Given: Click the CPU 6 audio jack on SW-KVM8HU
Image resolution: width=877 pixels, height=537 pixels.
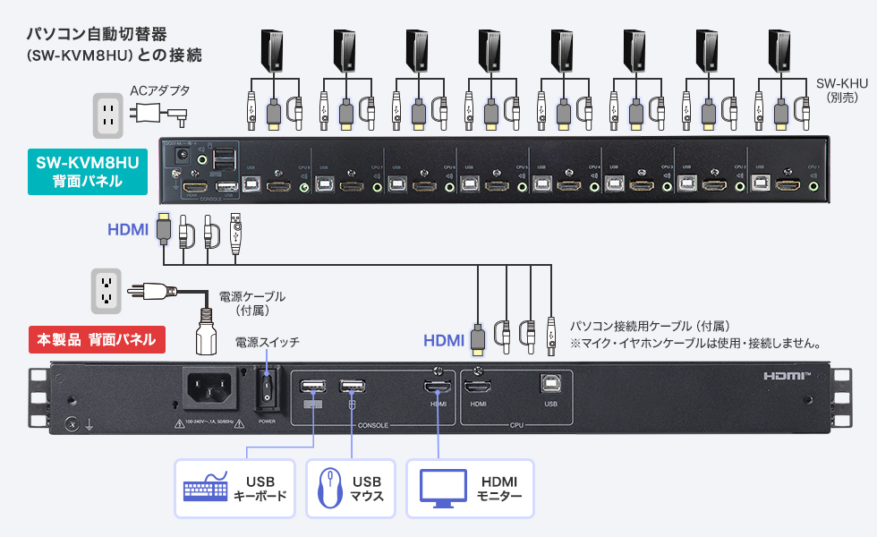Looking at the screenshot, I should tap(449, 187).
